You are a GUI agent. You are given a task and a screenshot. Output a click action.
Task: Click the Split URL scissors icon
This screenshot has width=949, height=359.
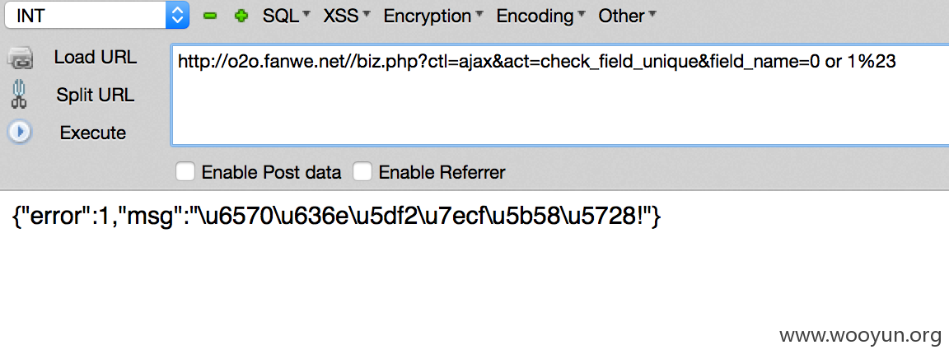pyautogui.click(x=19, y=95)
